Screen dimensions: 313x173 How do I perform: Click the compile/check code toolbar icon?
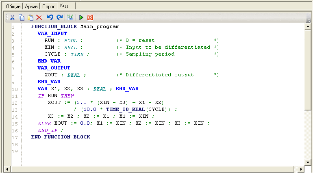click(70, 17)
